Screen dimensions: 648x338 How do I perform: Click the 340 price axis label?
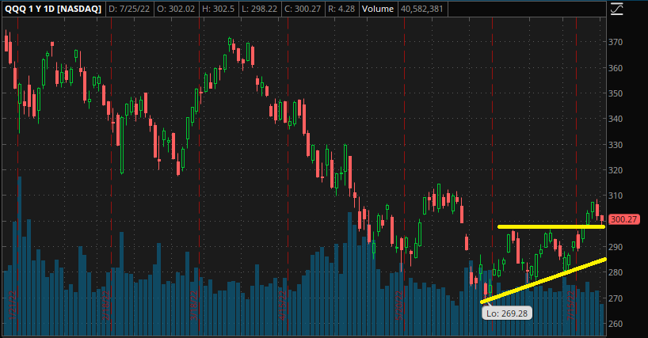coord(616,119)
